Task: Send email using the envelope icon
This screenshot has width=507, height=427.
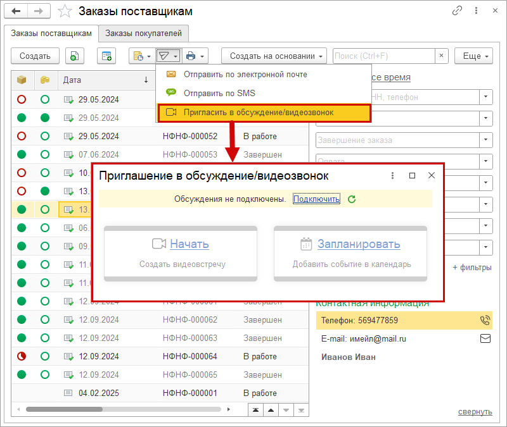Action: click(x=485, y=338)
